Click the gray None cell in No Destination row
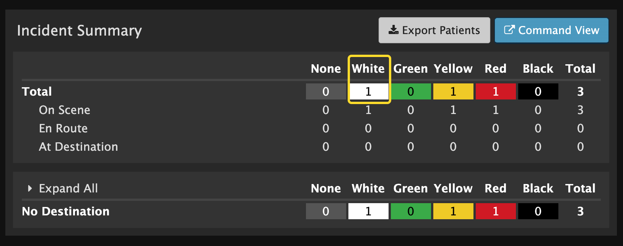This screenshot has width=623, height=246. (x=325, y=211)
